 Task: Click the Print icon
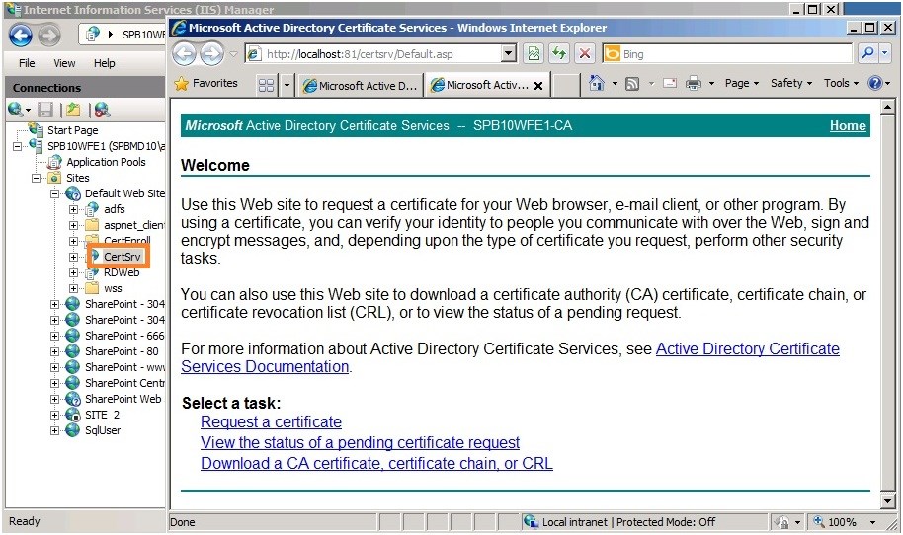point(694,84)
